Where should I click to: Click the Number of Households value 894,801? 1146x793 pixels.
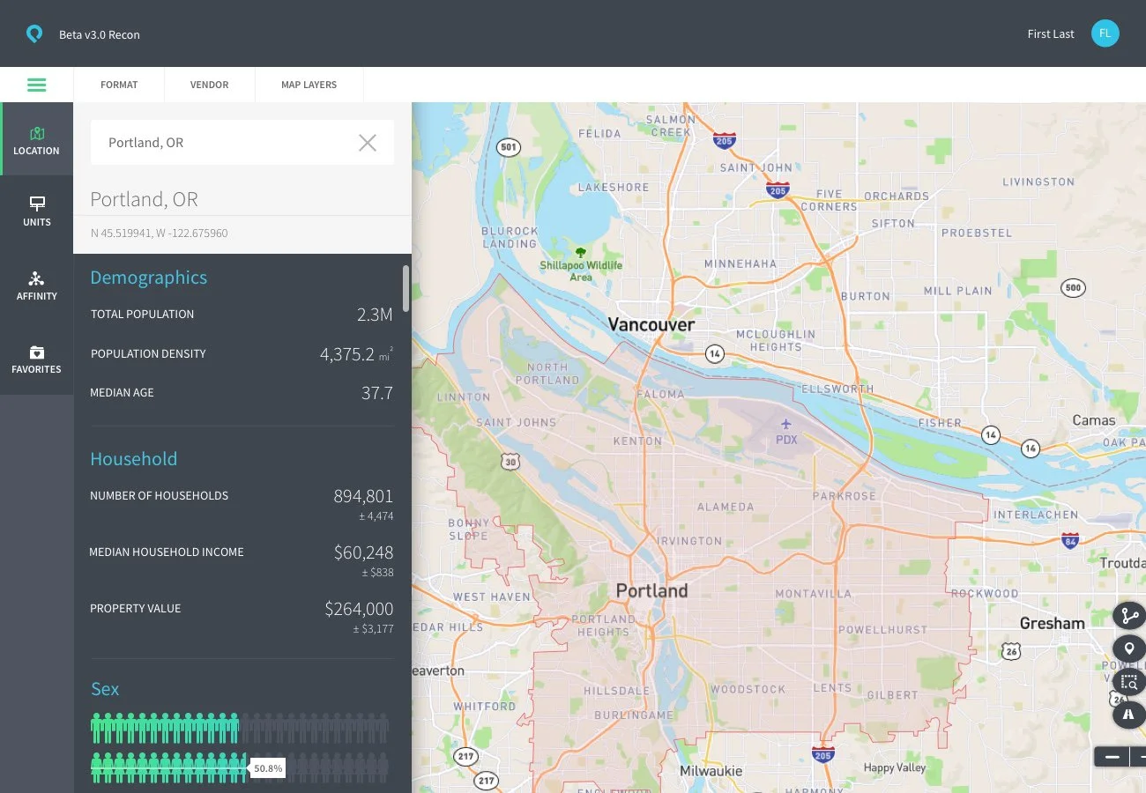pos(363,496)
